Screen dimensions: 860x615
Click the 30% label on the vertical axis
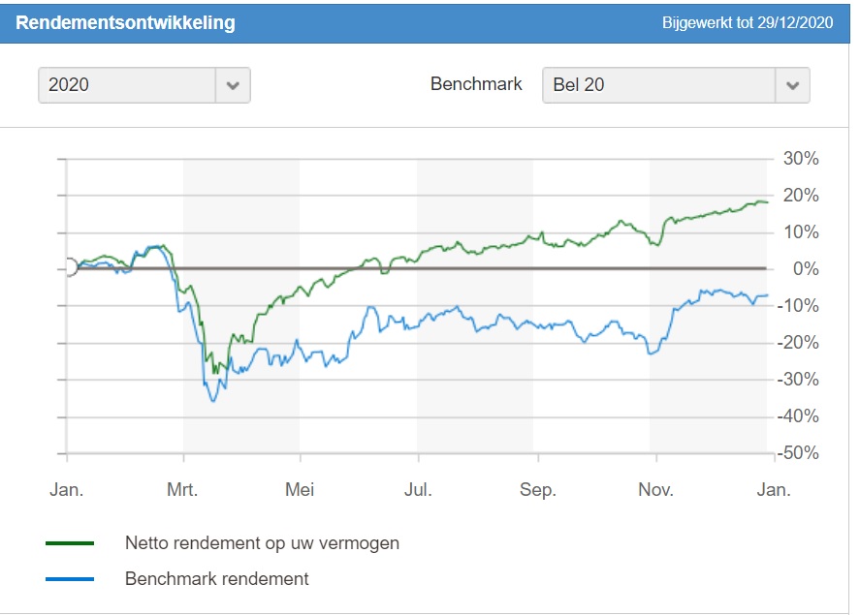point(800,159)
